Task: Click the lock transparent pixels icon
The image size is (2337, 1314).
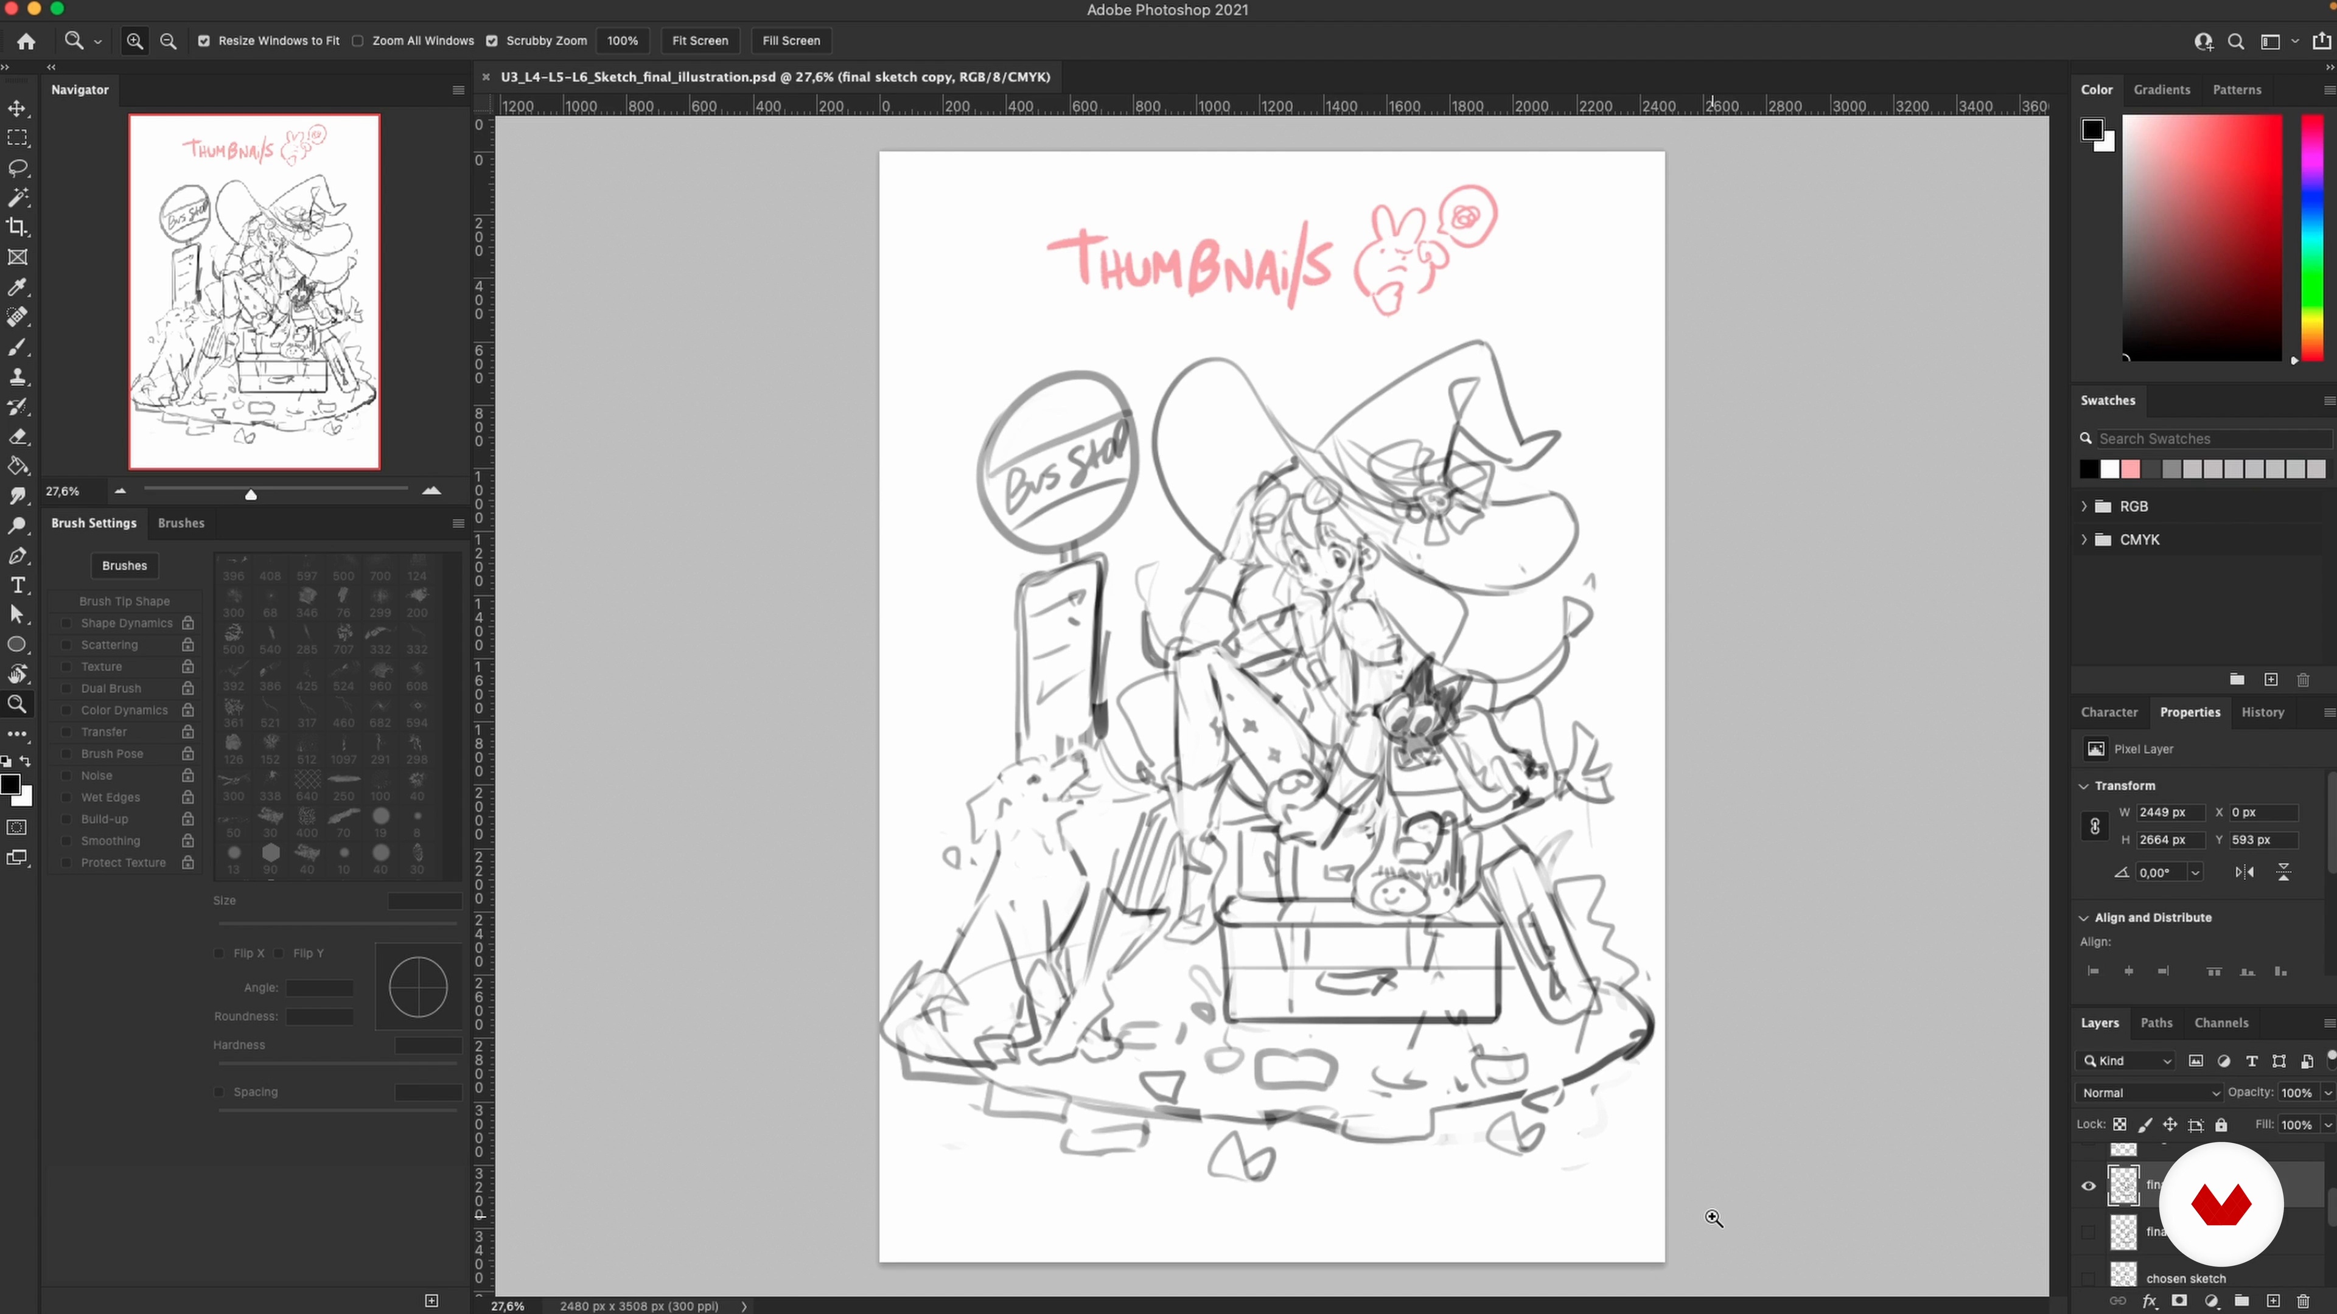Action: 2119,1124
